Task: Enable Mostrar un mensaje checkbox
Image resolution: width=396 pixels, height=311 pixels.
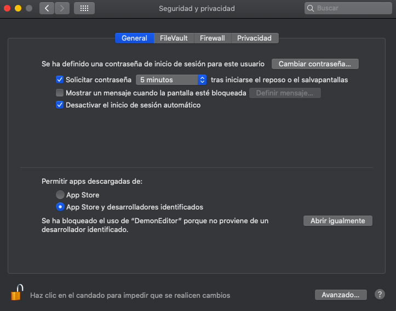Action: (x=60, y=93)
